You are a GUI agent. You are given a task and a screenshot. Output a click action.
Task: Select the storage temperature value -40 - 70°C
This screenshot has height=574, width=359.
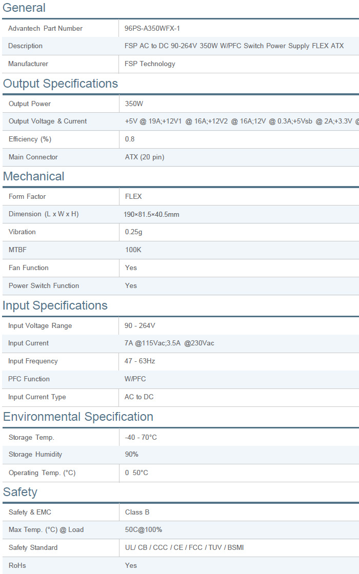tap(141, 438)
